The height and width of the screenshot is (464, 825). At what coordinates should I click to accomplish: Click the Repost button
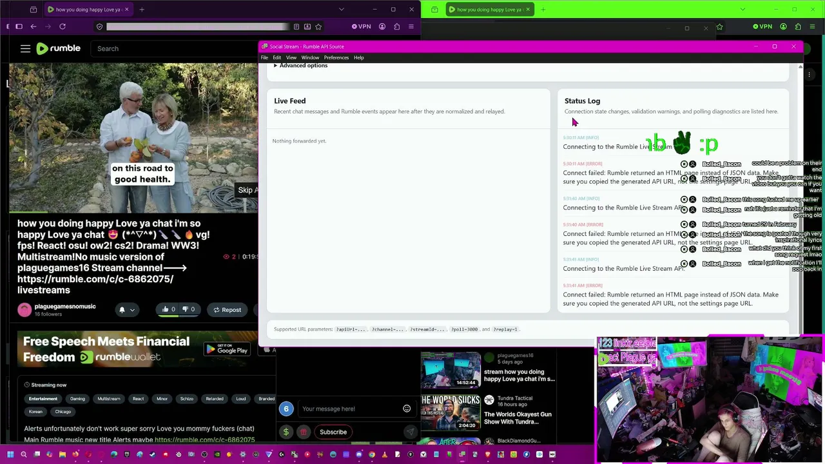(228, 310)
